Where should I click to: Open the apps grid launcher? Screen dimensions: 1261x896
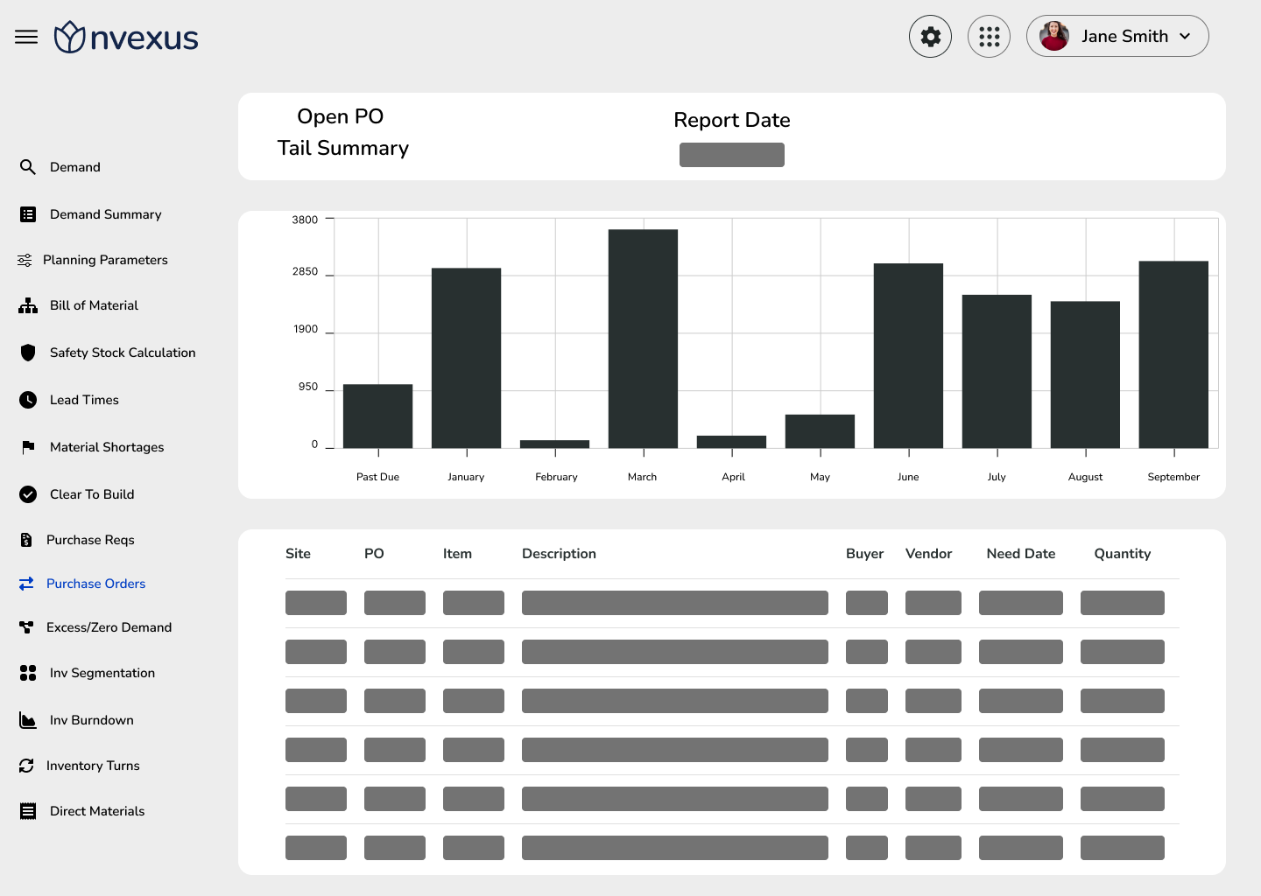(989, 37)
